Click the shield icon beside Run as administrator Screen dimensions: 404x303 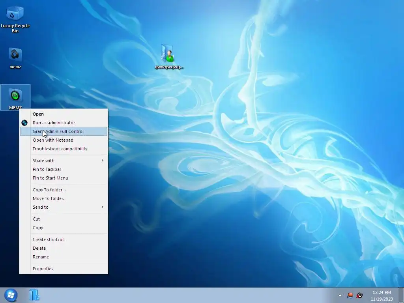pos(24,123)
